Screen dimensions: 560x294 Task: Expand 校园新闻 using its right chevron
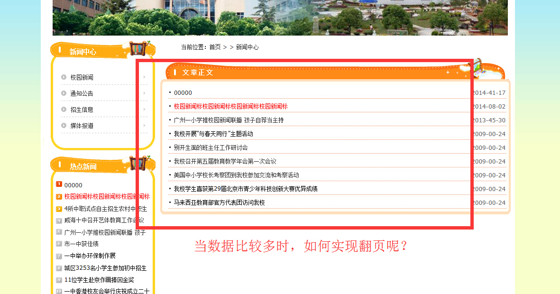[x=144, y=77]
